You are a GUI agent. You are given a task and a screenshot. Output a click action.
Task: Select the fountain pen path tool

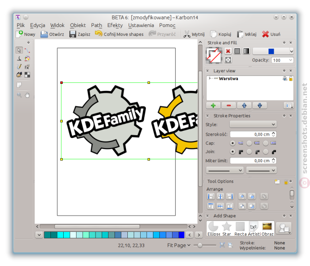click(x=19, y=75)
